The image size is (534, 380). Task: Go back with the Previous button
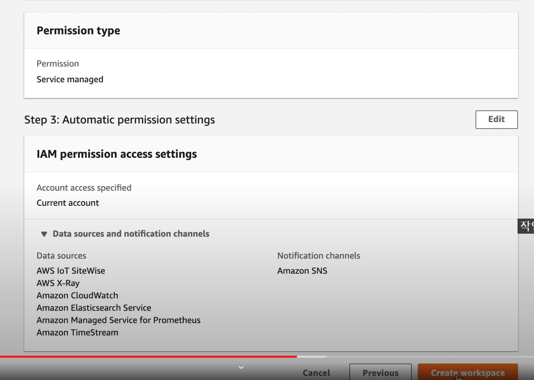(380, 372)
